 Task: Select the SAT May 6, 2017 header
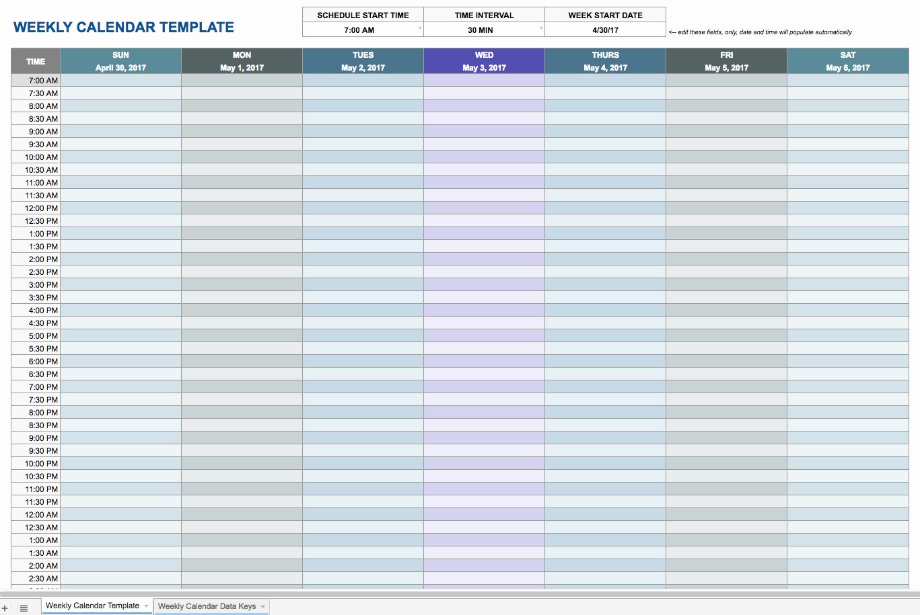(x=848, y=61)
